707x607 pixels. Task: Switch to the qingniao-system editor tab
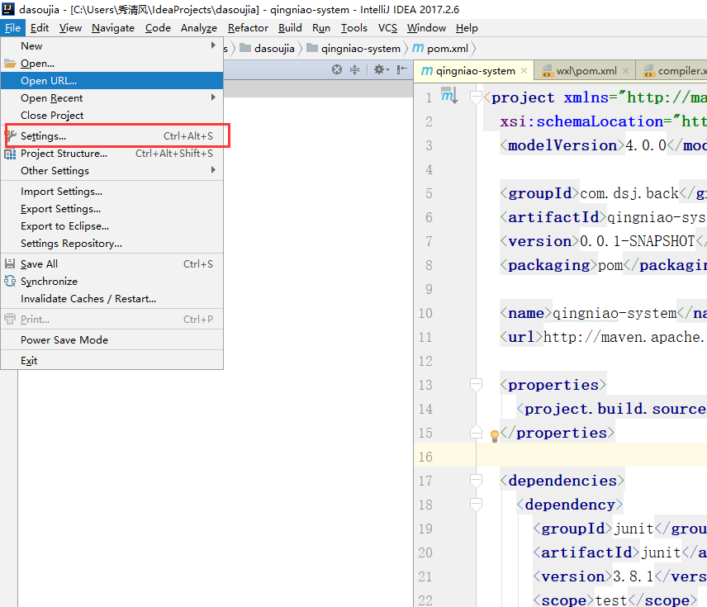[473, 71]
